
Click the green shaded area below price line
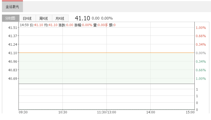(106, 68)
